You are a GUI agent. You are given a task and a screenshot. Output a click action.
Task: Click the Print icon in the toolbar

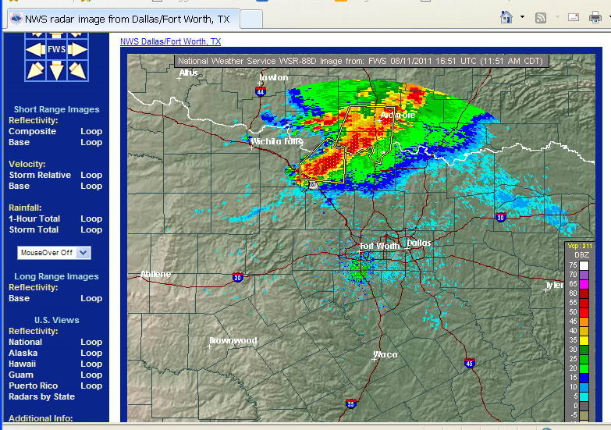595,17
